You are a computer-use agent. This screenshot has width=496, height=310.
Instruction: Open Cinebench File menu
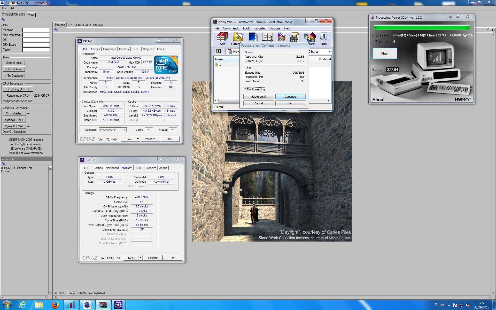tap(4, 8)
